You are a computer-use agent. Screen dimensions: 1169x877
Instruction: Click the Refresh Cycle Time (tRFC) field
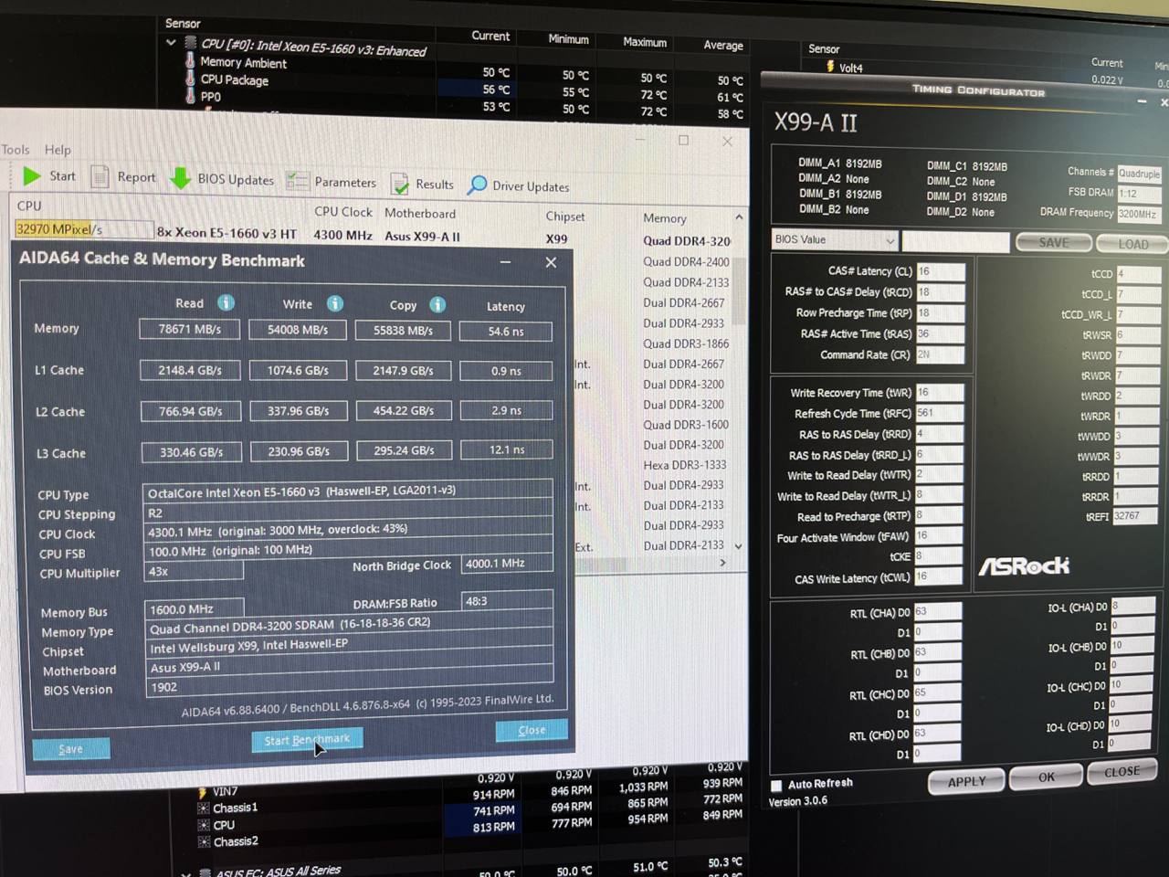pyautogui.click(x=939, y=414)
